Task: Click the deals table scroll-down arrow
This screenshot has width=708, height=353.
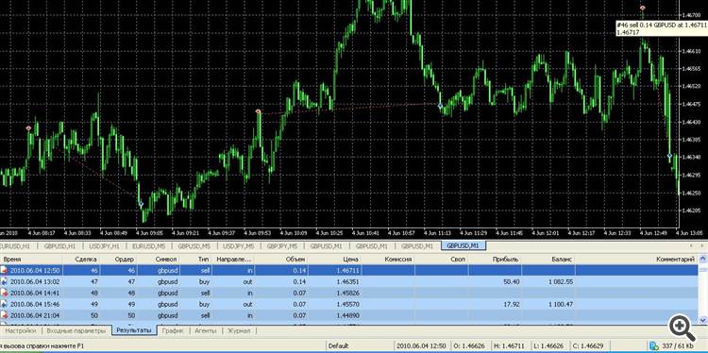Action: [702, 319]
